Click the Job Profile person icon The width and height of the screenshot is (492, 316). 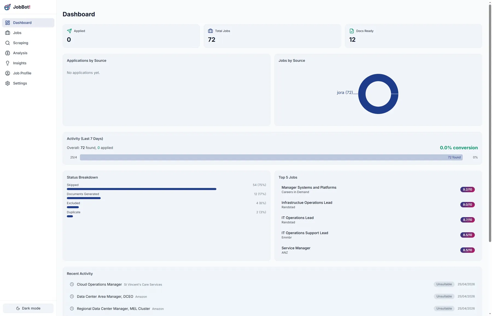click(x=8, y=73)
